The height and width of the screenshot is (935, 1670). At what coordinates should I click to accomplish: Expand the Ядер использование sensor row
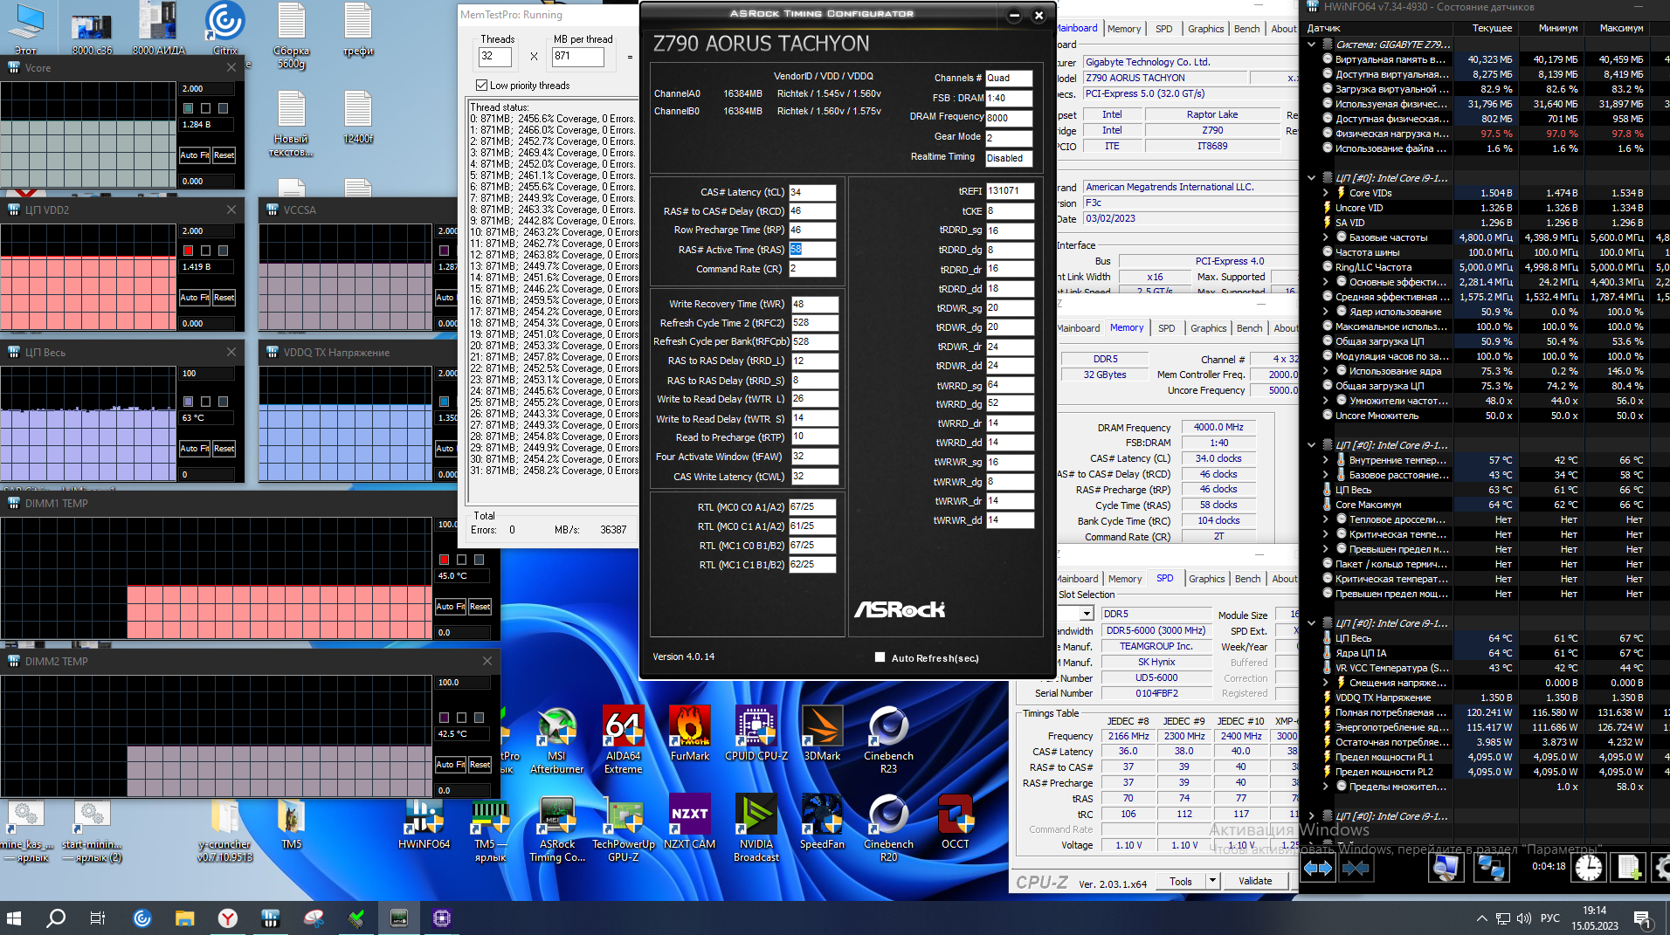pyautogui.click(x=1326, y=312)
